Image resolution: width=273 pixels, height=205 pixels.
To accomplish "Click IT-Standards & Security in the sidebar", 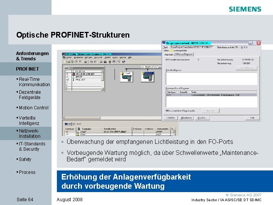I will tap(32, 146).
